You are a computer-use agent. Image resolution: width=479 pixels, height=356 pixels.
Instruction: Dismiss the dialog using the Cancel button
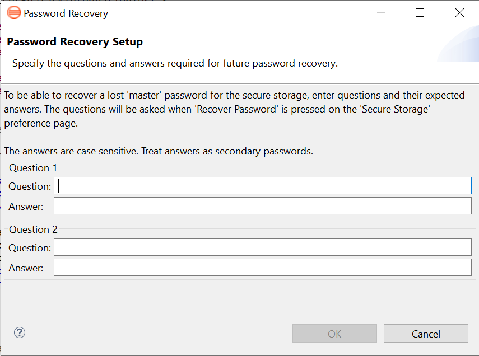pyautogui.click(x=426, y=334)
